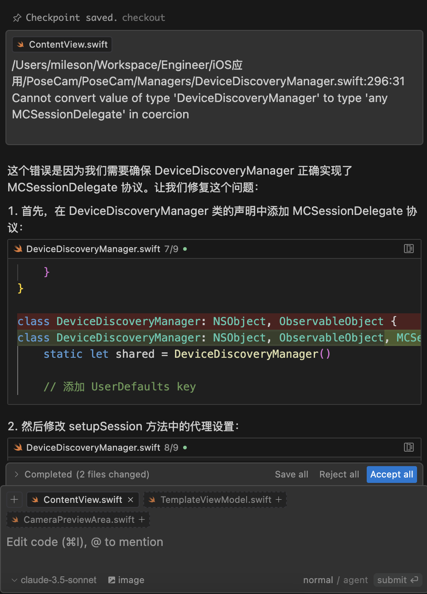427x594 pixels.
Task: Click the Accept all button
Action: tap(392, 474)
